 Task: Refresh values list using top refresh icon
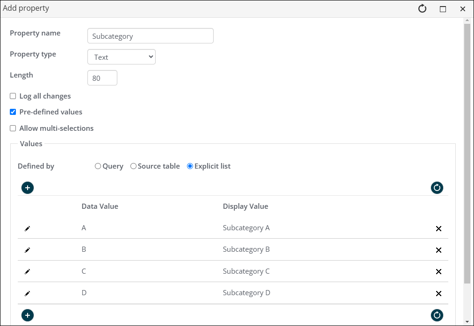437,188
